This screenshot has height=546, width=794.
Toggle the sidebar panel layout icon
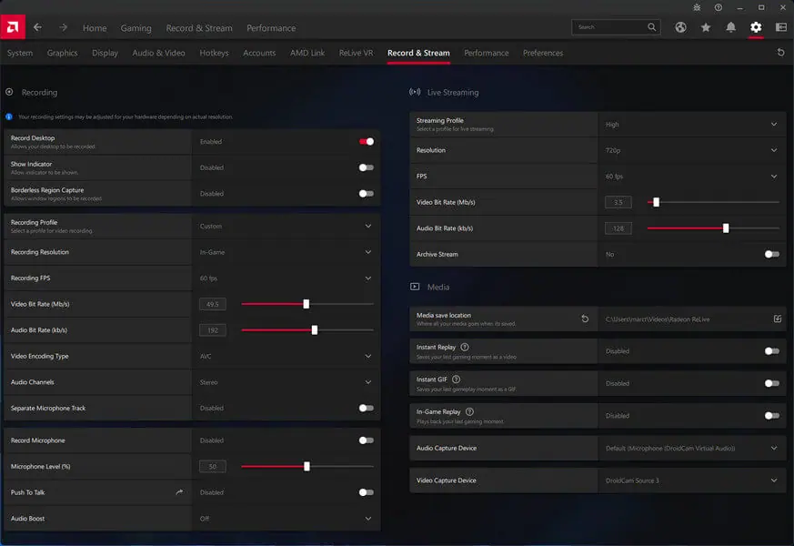click(x=781, y=27)
